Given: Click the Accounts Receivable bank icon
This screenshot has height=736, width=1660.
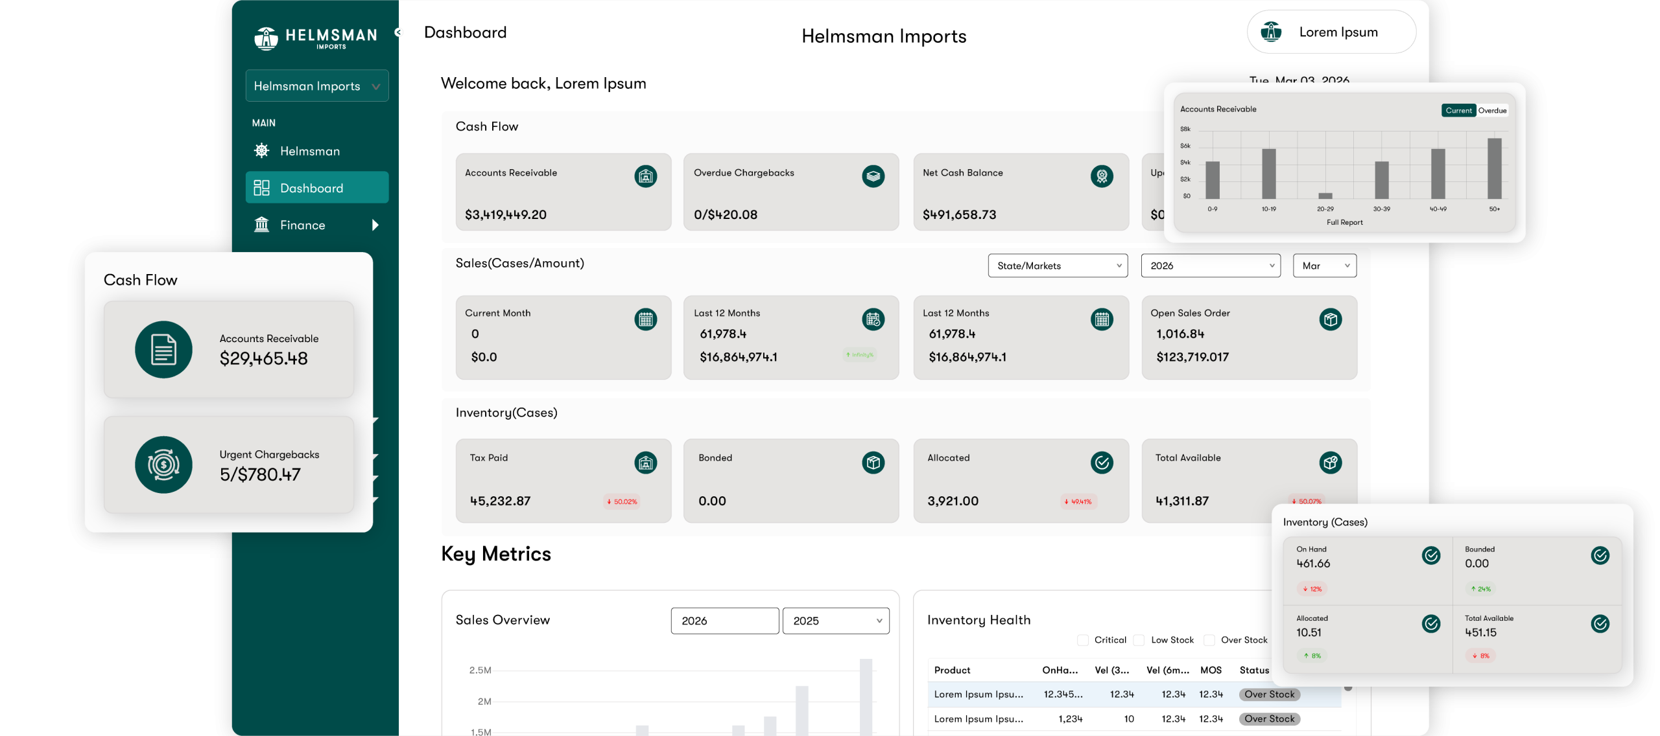Looking at the screenshot, I should 646,176.
